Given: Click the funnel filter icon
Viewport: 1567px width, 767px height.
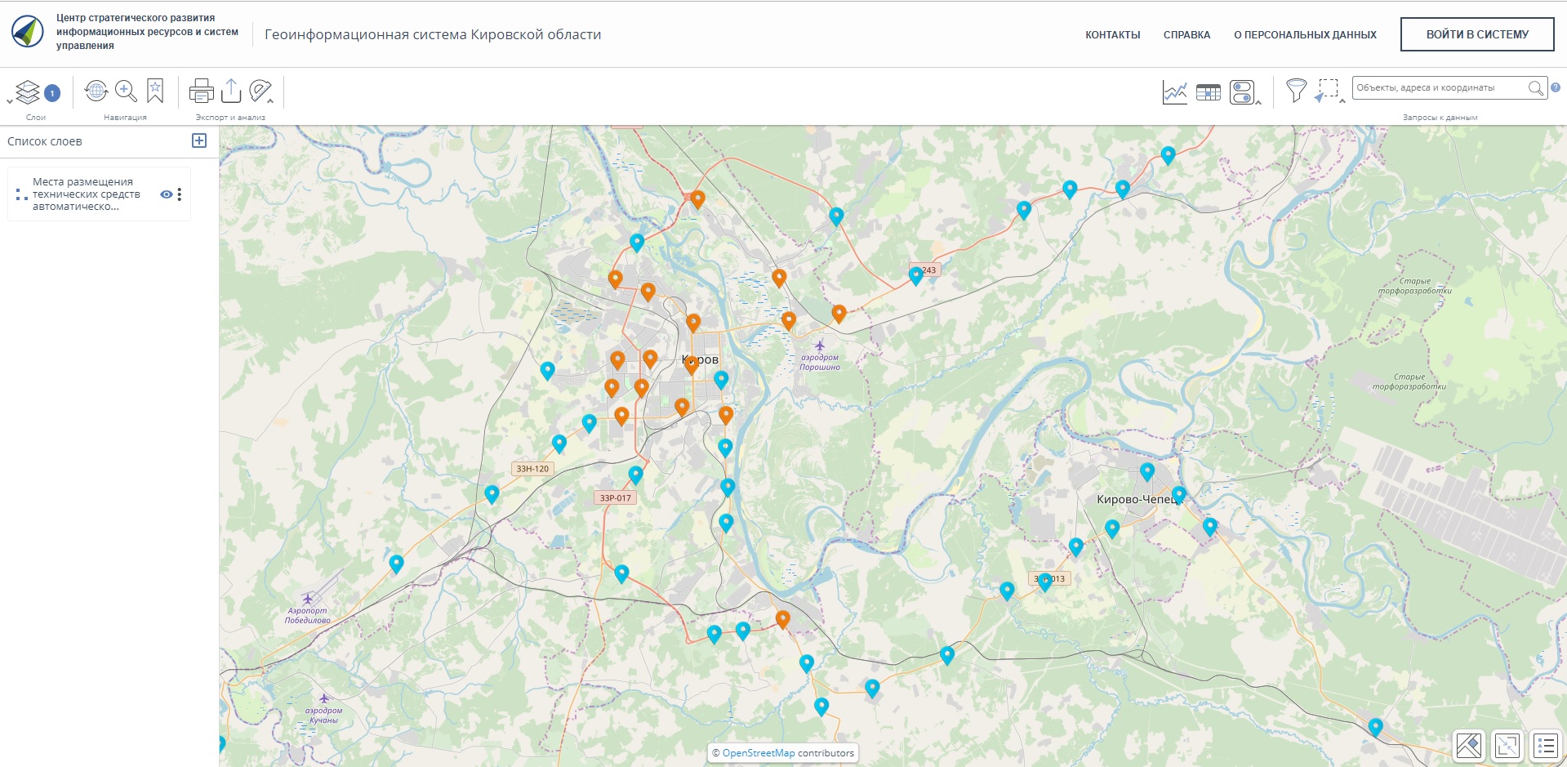Looking at the screenshot, I should pos(1296,91).
